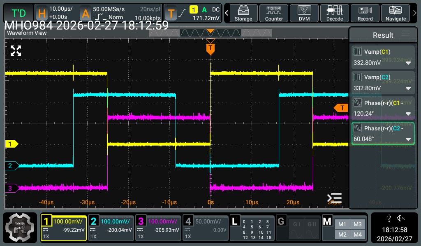The width and height of the screenshot is (421, 246).
Task: Open the Counter function
Action: (274, 13)
